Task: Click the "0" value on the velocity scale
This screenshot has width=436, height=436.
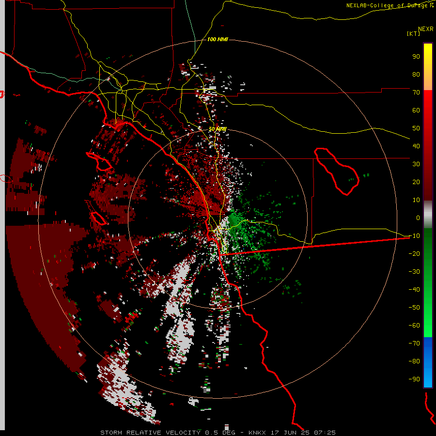Action: pos(418,218)
